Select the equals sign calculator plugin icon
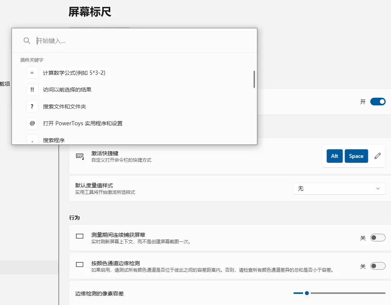This screenshot has width=391, height=305. 32,73
